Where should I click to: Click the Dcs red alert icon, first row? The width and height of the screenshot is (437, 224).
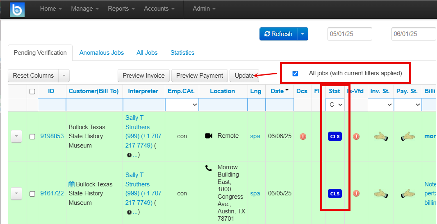click(303, 137)
